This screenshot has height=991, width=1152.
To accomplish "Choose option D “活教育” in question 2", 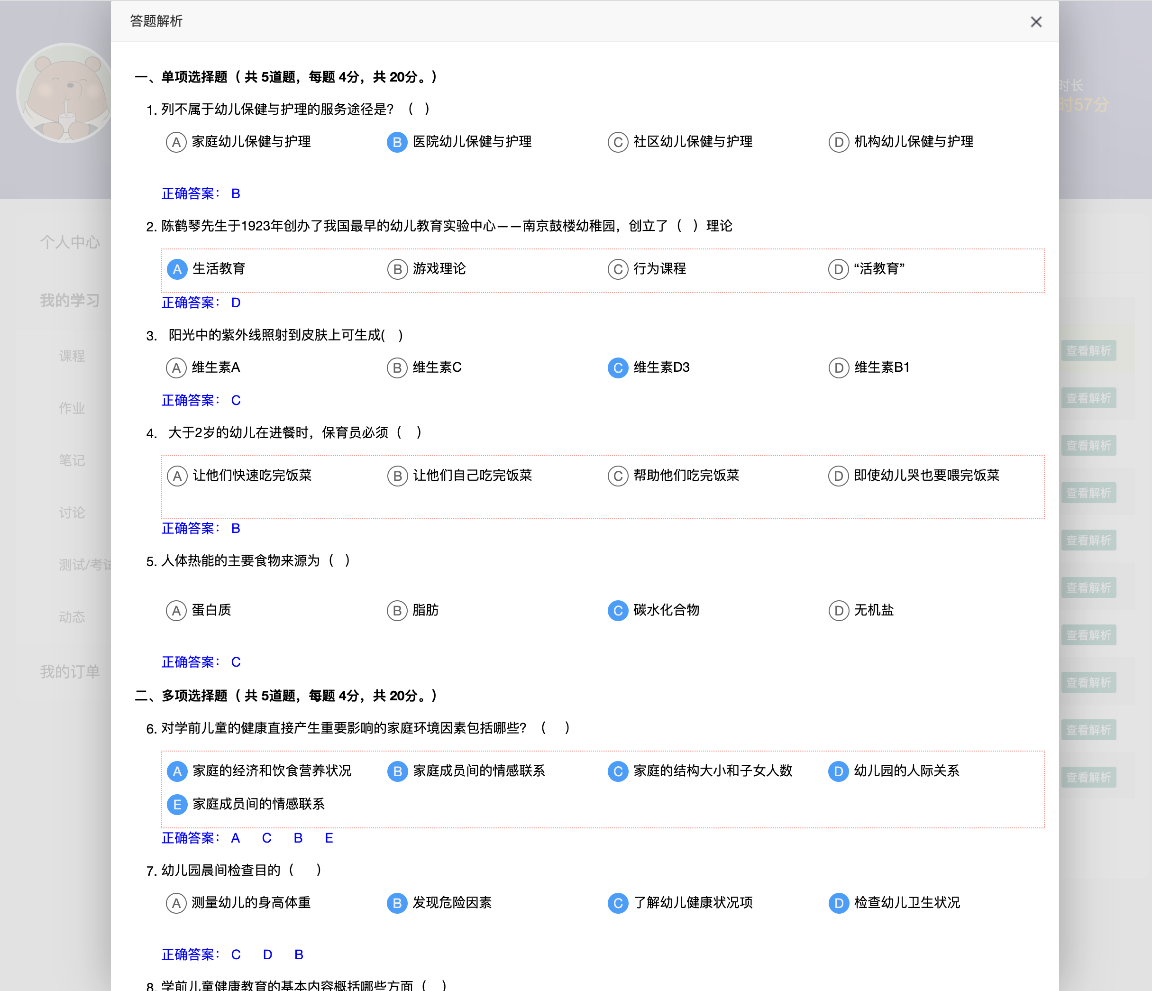I will pyautogui.click(x=838, y=269).
